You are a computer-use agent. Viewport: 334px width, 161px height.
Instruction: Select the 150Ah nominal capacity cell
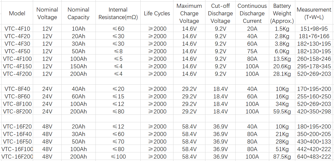click(78, 66)
